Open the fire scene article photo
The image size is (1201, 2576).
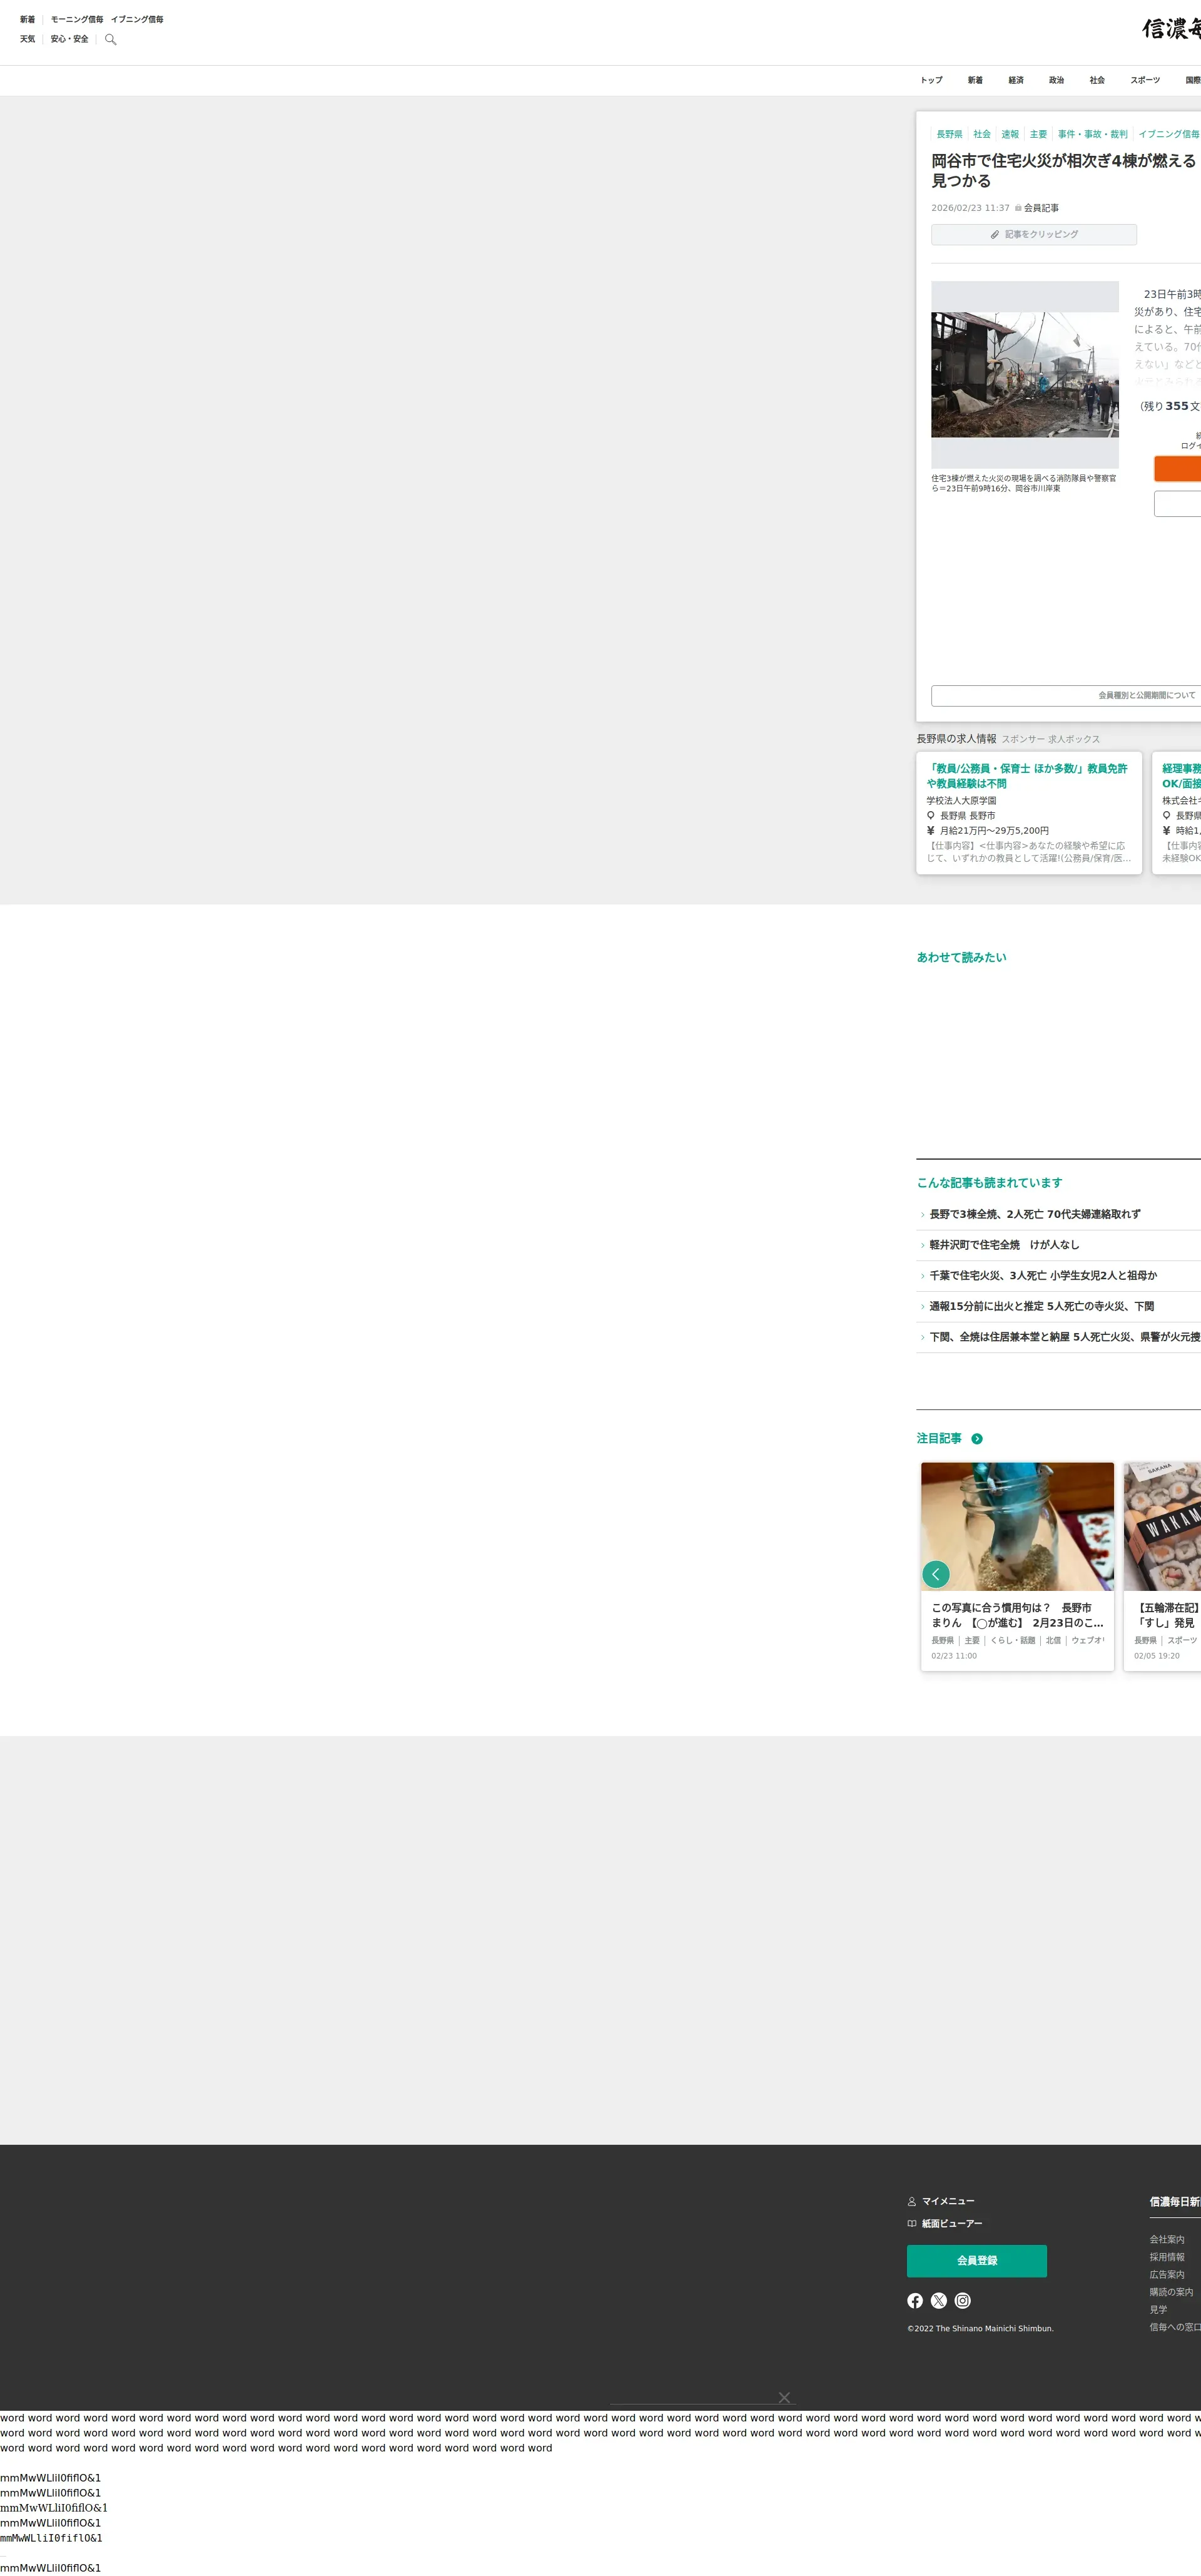(1024, 374)
